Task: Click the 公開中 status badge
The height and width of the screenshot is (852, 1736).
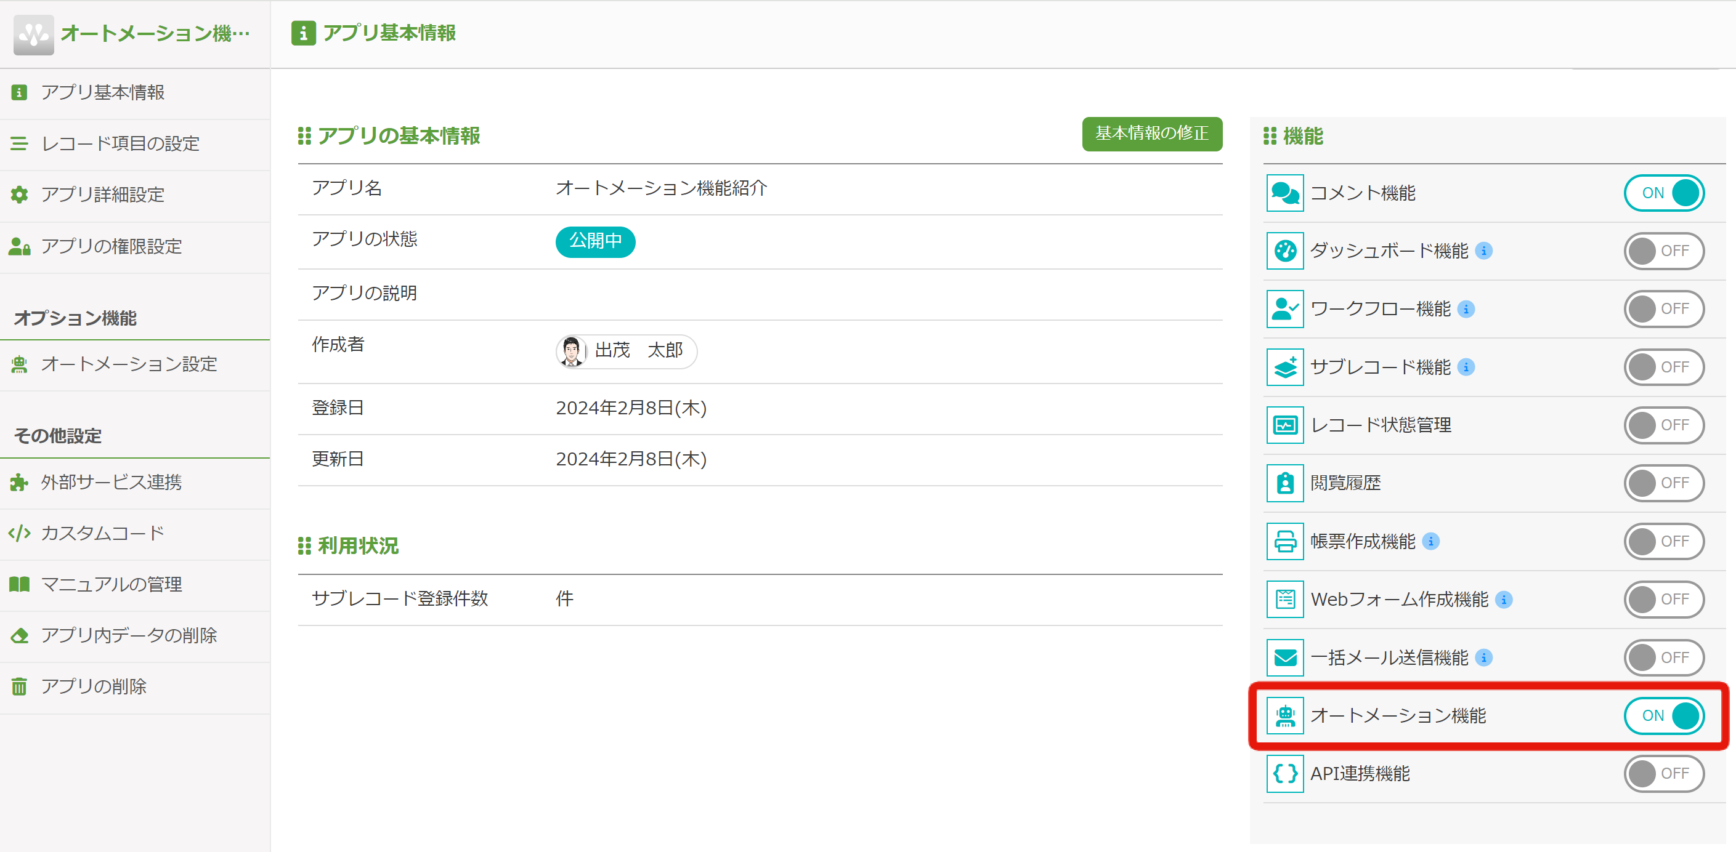Action: (594, 241)
